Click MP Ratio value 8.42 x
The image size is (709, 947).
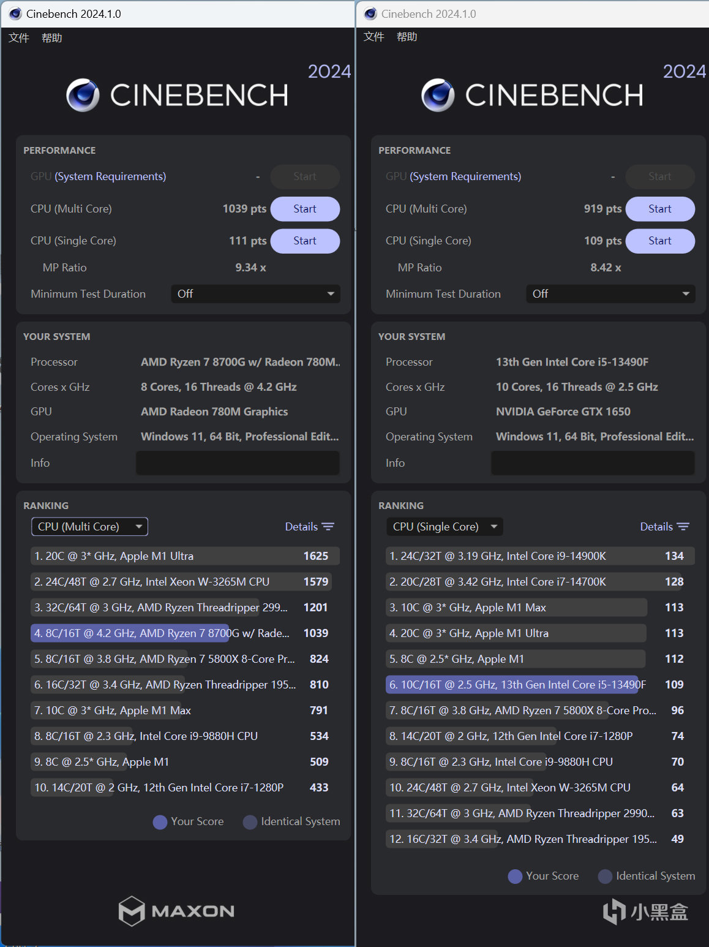point(606,268)
